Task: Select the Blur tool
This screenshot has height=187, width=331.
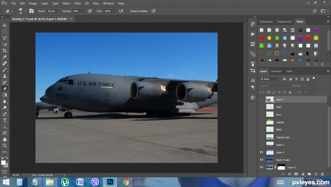Action: click(x=5, y=101)
